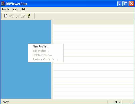Close the DBViewerPlus window
135x104 pixels.
(131, 4)
